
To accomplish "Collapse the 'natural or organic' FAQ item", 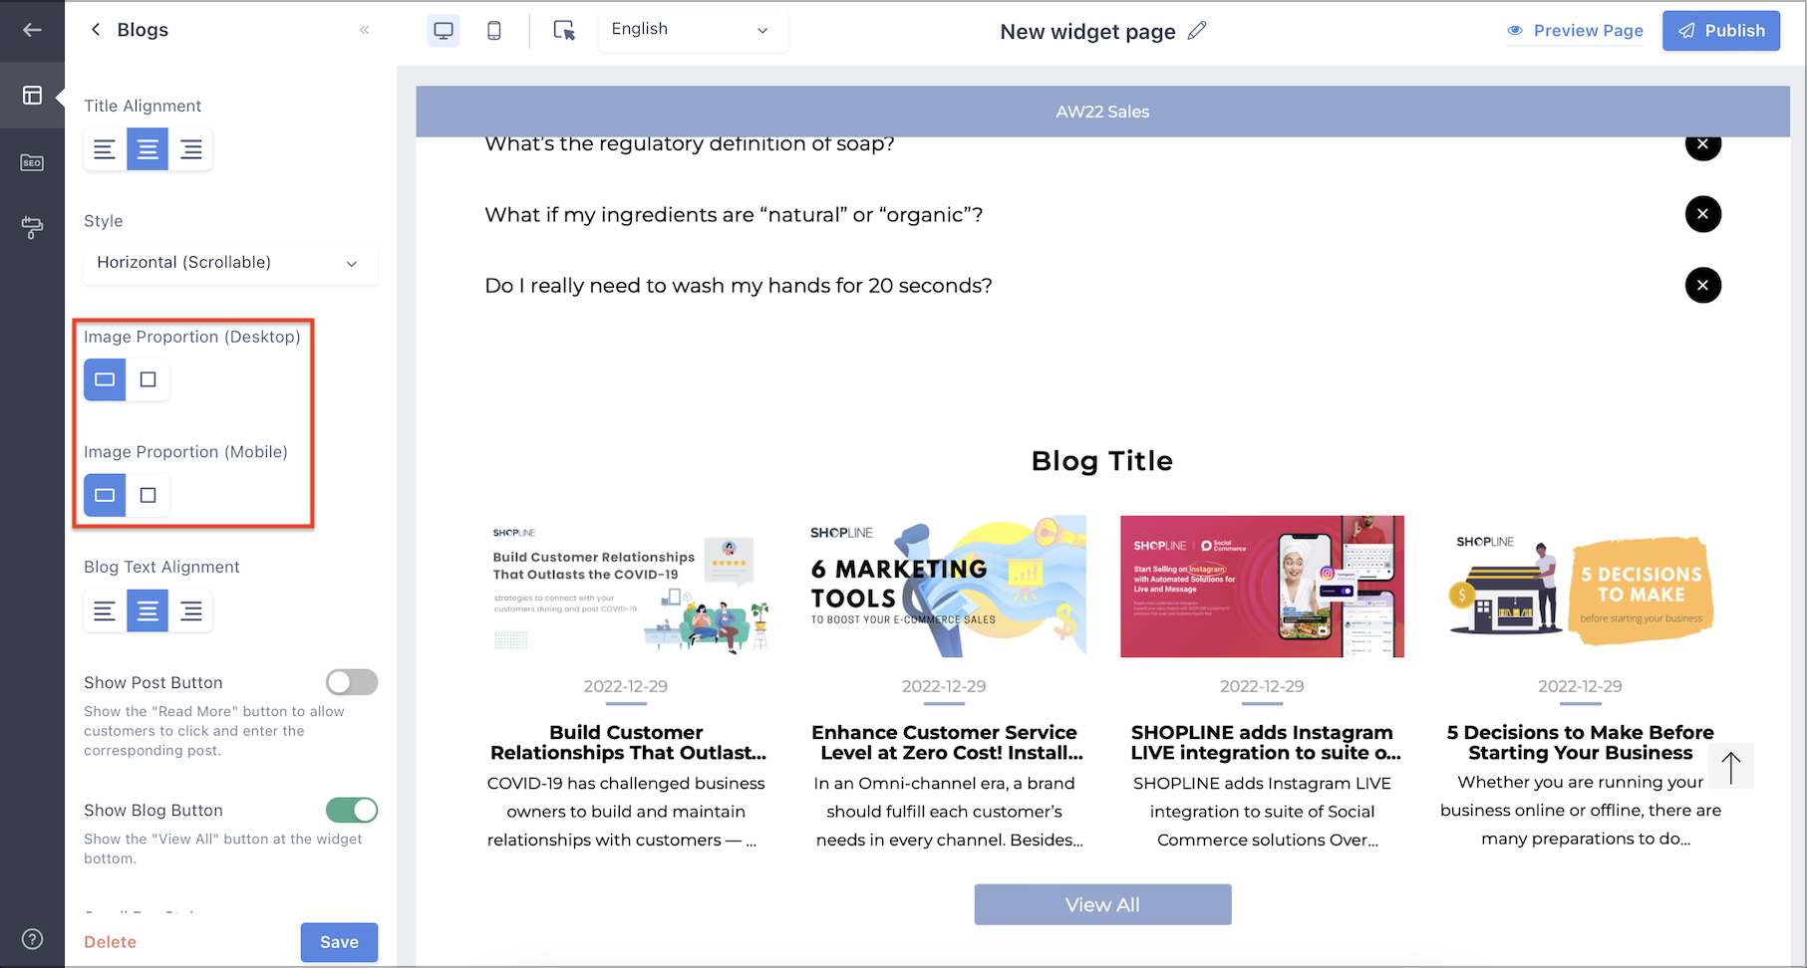I will [x=1703, y=214].
